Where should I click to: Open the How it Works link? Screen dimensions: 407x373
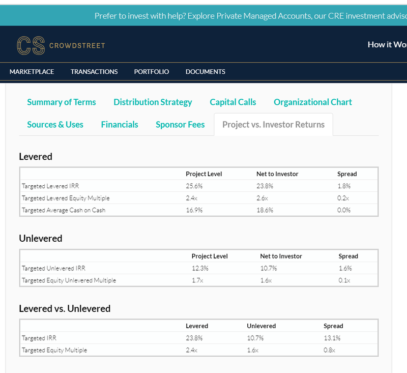387,45
